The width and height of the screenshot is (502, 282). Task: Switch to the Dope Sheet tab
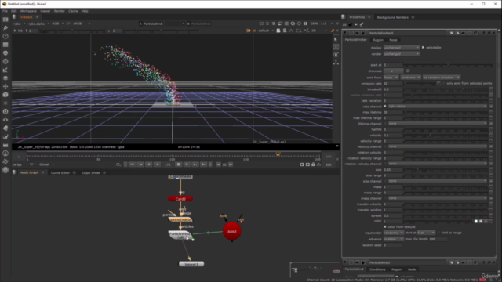pos(91,172)
